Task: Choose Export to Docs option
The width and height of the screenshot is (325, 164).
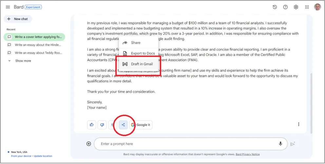Action: click(x=143, y=53)
